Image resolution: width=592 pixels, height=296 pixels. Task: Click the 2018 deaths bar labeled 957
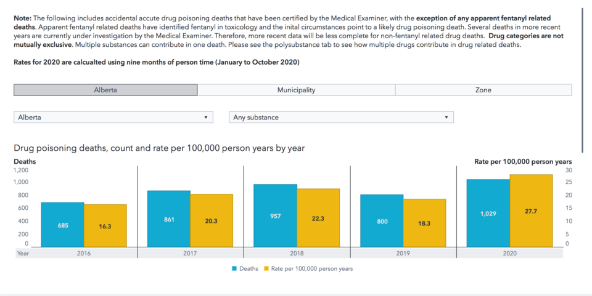[275, 216]
